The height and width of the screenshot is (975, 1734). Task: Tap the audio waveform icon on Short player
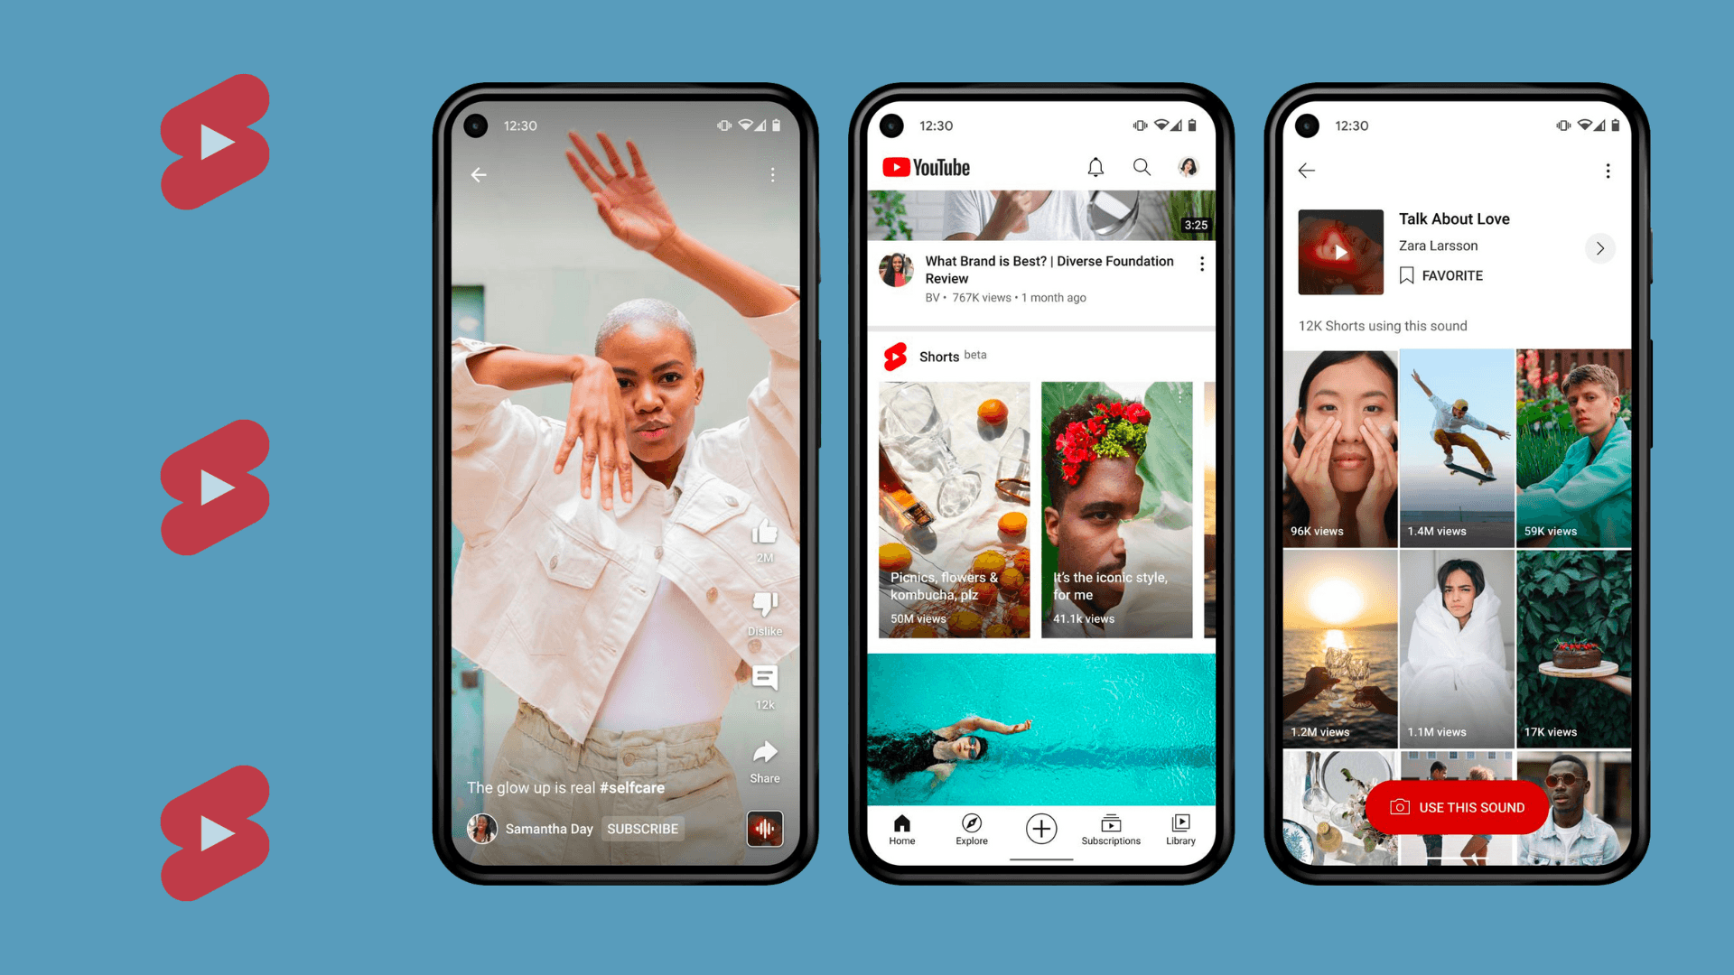click(x=763, y=830)
